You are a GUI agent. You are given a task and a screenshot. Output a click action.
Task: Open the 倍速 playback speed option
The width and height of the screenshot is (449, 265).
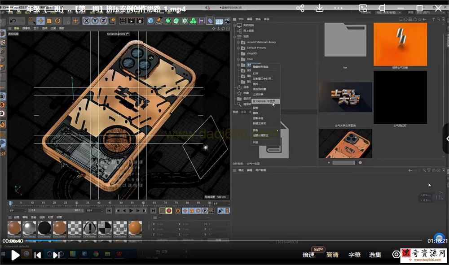coord(308,255)
